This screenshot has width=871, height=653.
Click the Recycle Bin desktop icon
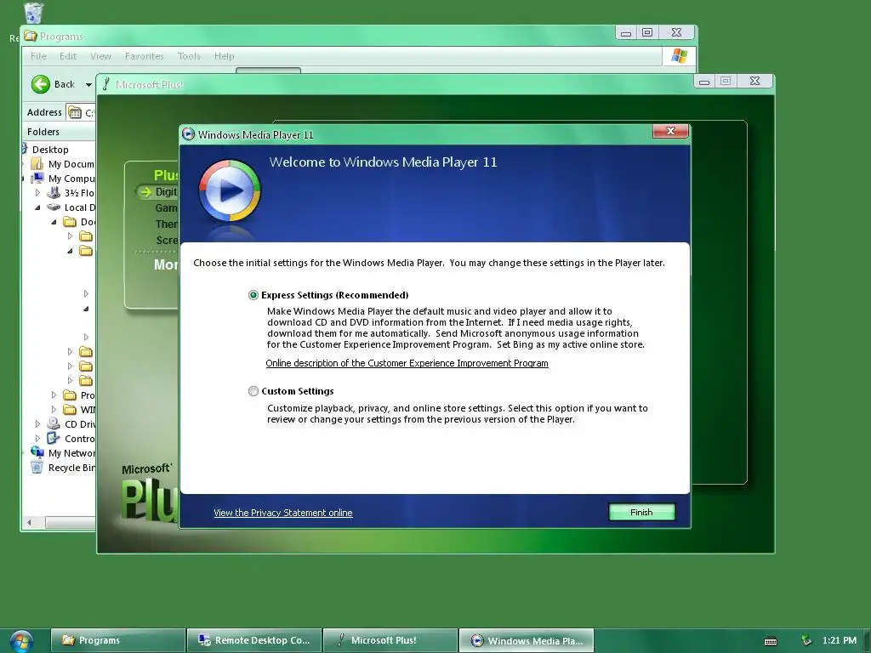tap(33, 12)
